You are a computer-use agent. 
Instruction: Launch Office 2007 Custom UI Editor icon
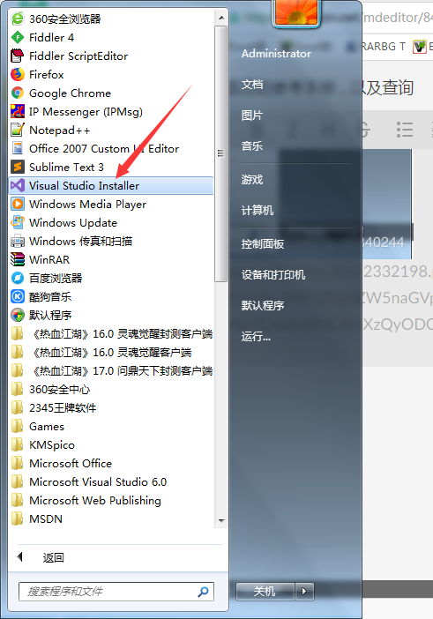coord(18,148)
